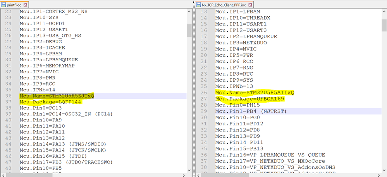387x177 pixels.
Task: Click the down arrow of printf.ioc vertical scrollbar
Action: [189, 170]
